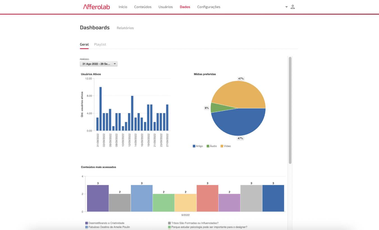Open the user profile icon

[x=293, y=7]
